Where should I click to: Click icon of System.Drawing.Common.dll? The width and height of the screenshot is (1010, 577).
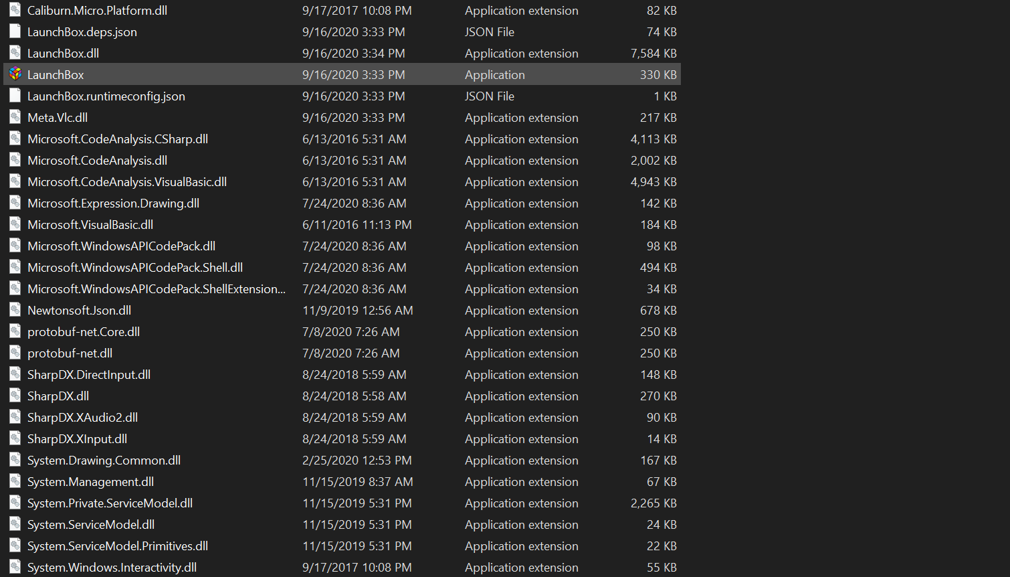click(x=15, y=460)
